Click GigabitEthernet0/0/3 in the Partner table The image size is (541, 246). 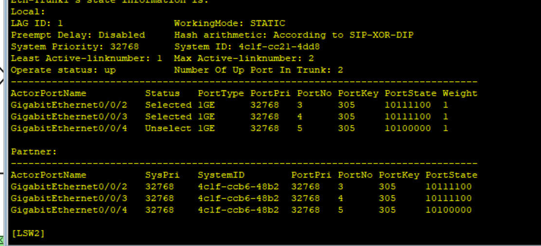tap(69, 198)
